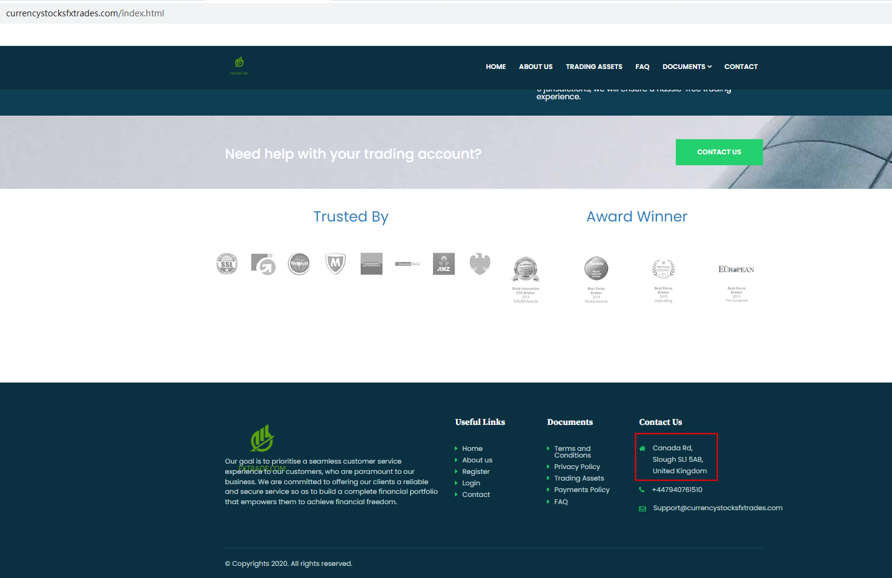Viewport: 892px width, 578px height.
Task: Click the grey G arrow logo under Trusted By
Action: [x=263, y=264]
